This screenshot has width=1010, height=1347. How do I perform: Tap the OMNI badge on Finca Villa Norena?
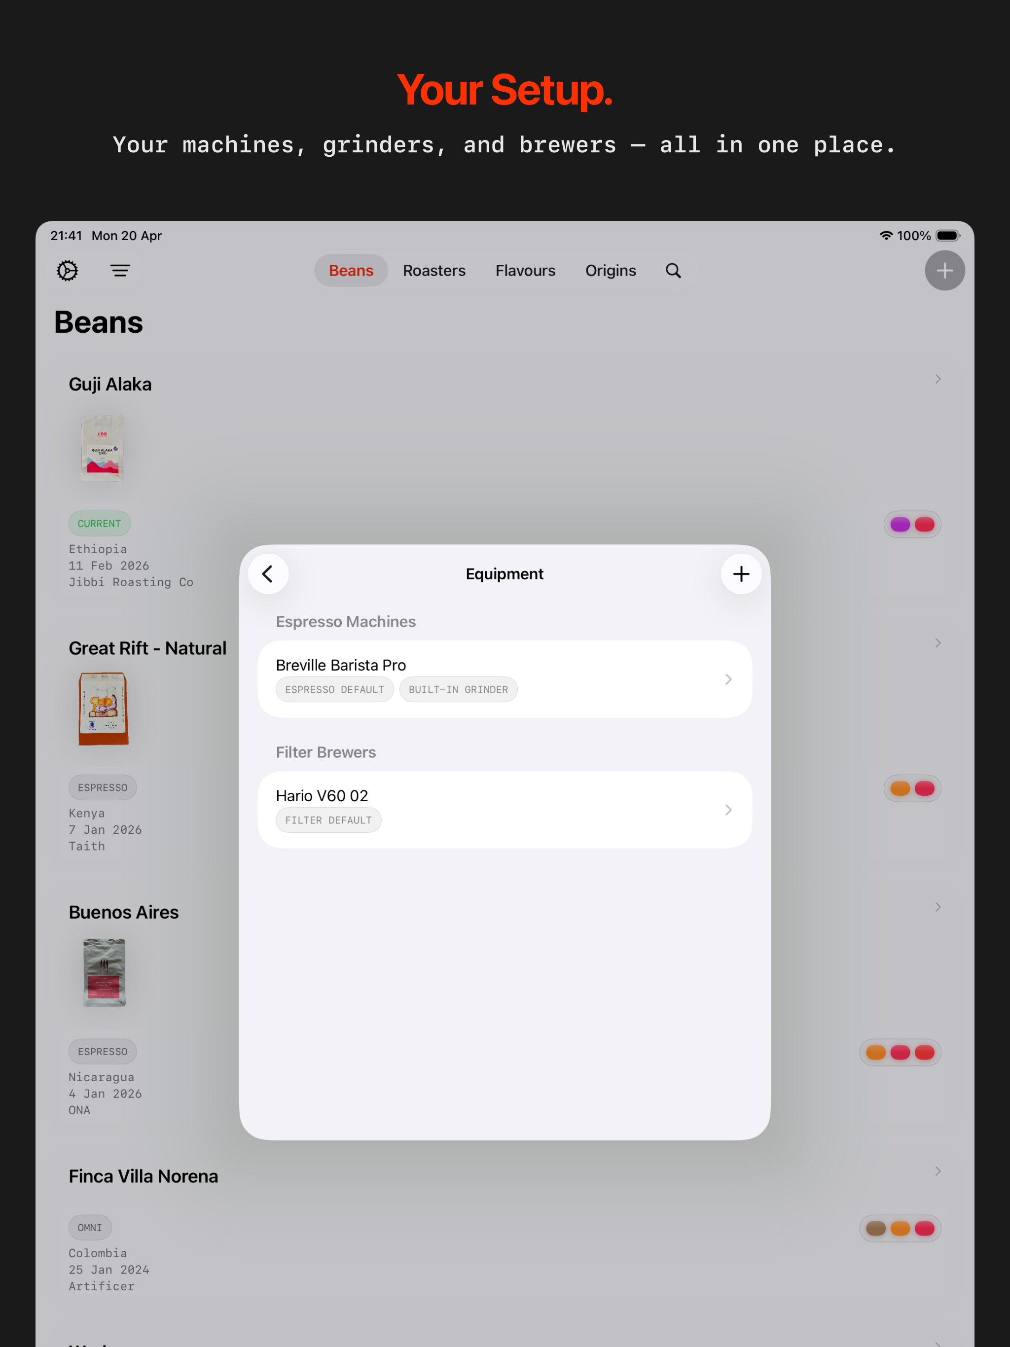coord(90,1228)
